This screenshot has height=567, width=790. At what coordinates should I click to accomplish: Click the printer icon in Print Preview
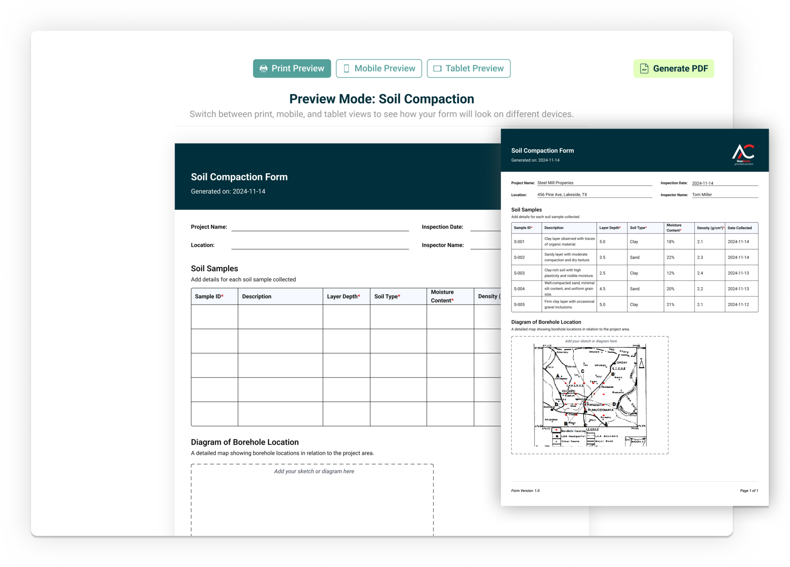coord(263,68)
